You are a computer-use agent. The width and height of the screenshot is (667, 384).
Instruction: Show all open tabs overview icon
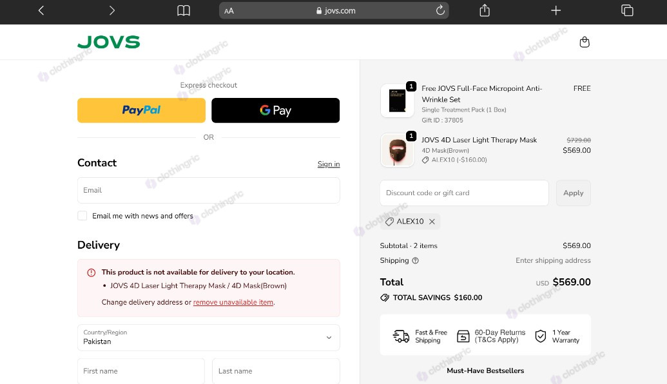point(627,10)
